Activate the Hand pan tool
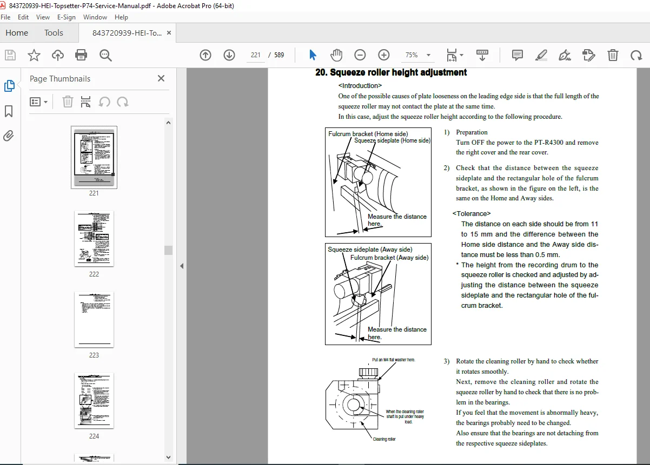The height and width of the screenshot is (465, 650). [x=336, y=55]
